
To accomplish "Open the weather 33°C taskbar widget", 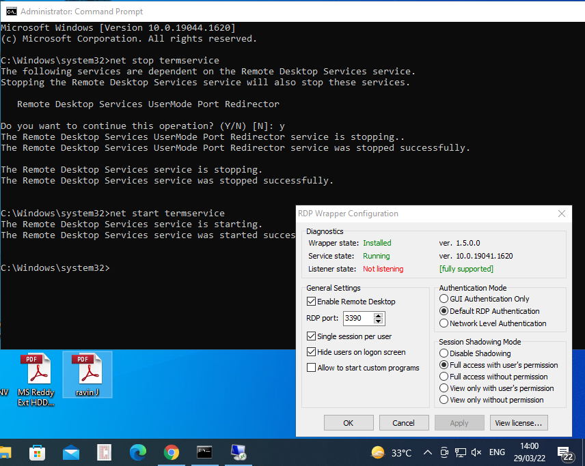I will click(389, 452).
